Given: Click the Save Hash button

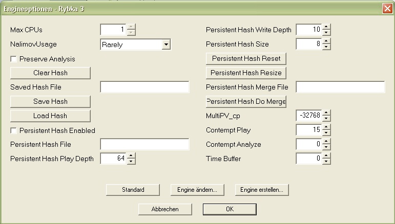Looking at the screenshot, I should (x=50, y=102).
